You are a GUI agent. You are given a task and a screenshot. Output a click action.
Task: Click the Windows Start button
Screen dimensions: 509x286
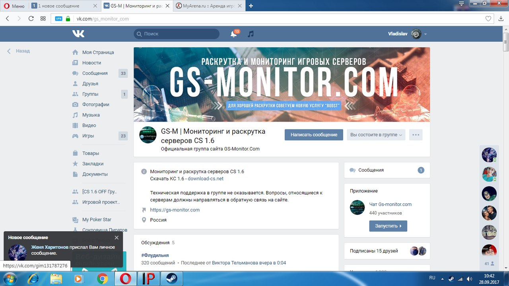(x=10, y=279)
